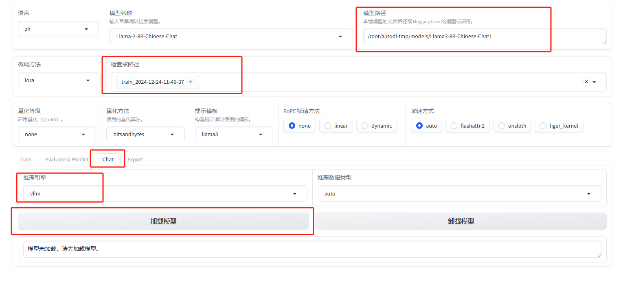Remove the train_2024-12-24-11-46-37 checkpoint tag
This screenshot has height=304, width=634.
click(191, 82)
